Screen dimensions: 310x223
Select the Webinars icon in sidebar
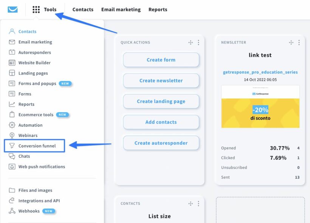click(x=12, y=135)
